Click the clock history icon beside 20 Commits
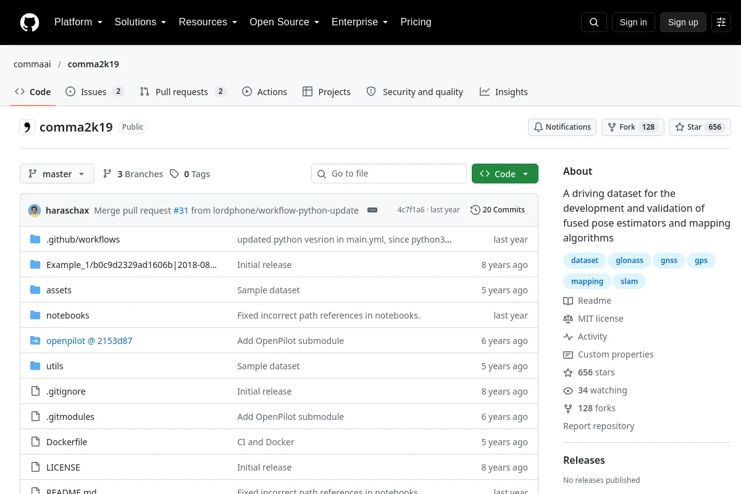741x494 pixels. 475,210
